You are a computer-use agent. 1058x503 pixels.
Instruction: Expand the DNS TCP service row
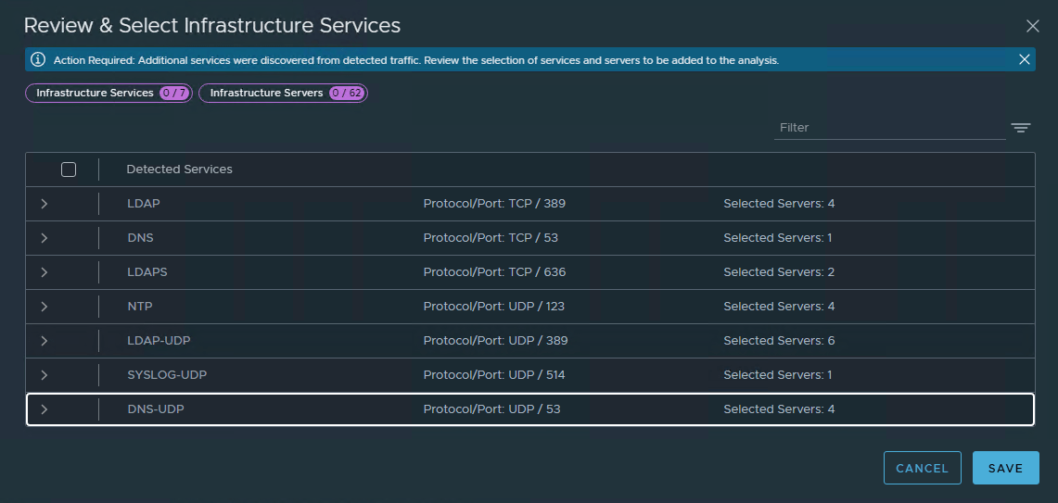pos(45,238)
